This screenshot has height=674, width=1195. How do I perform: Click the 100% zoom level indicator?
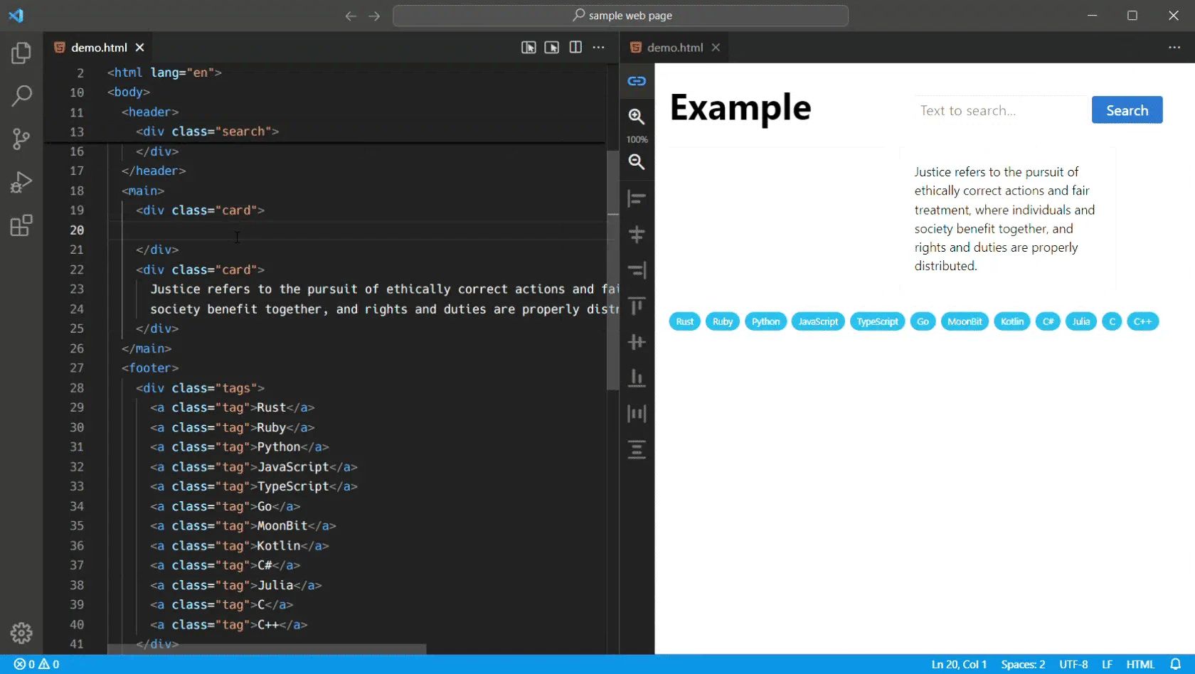point(635,139)
